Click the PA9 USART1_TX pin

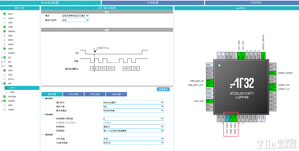tap(272, 89)
